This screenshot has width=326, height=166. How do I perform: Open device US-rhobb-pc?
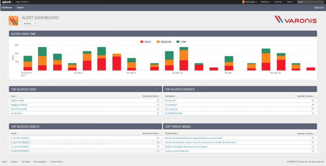[171, 105]
